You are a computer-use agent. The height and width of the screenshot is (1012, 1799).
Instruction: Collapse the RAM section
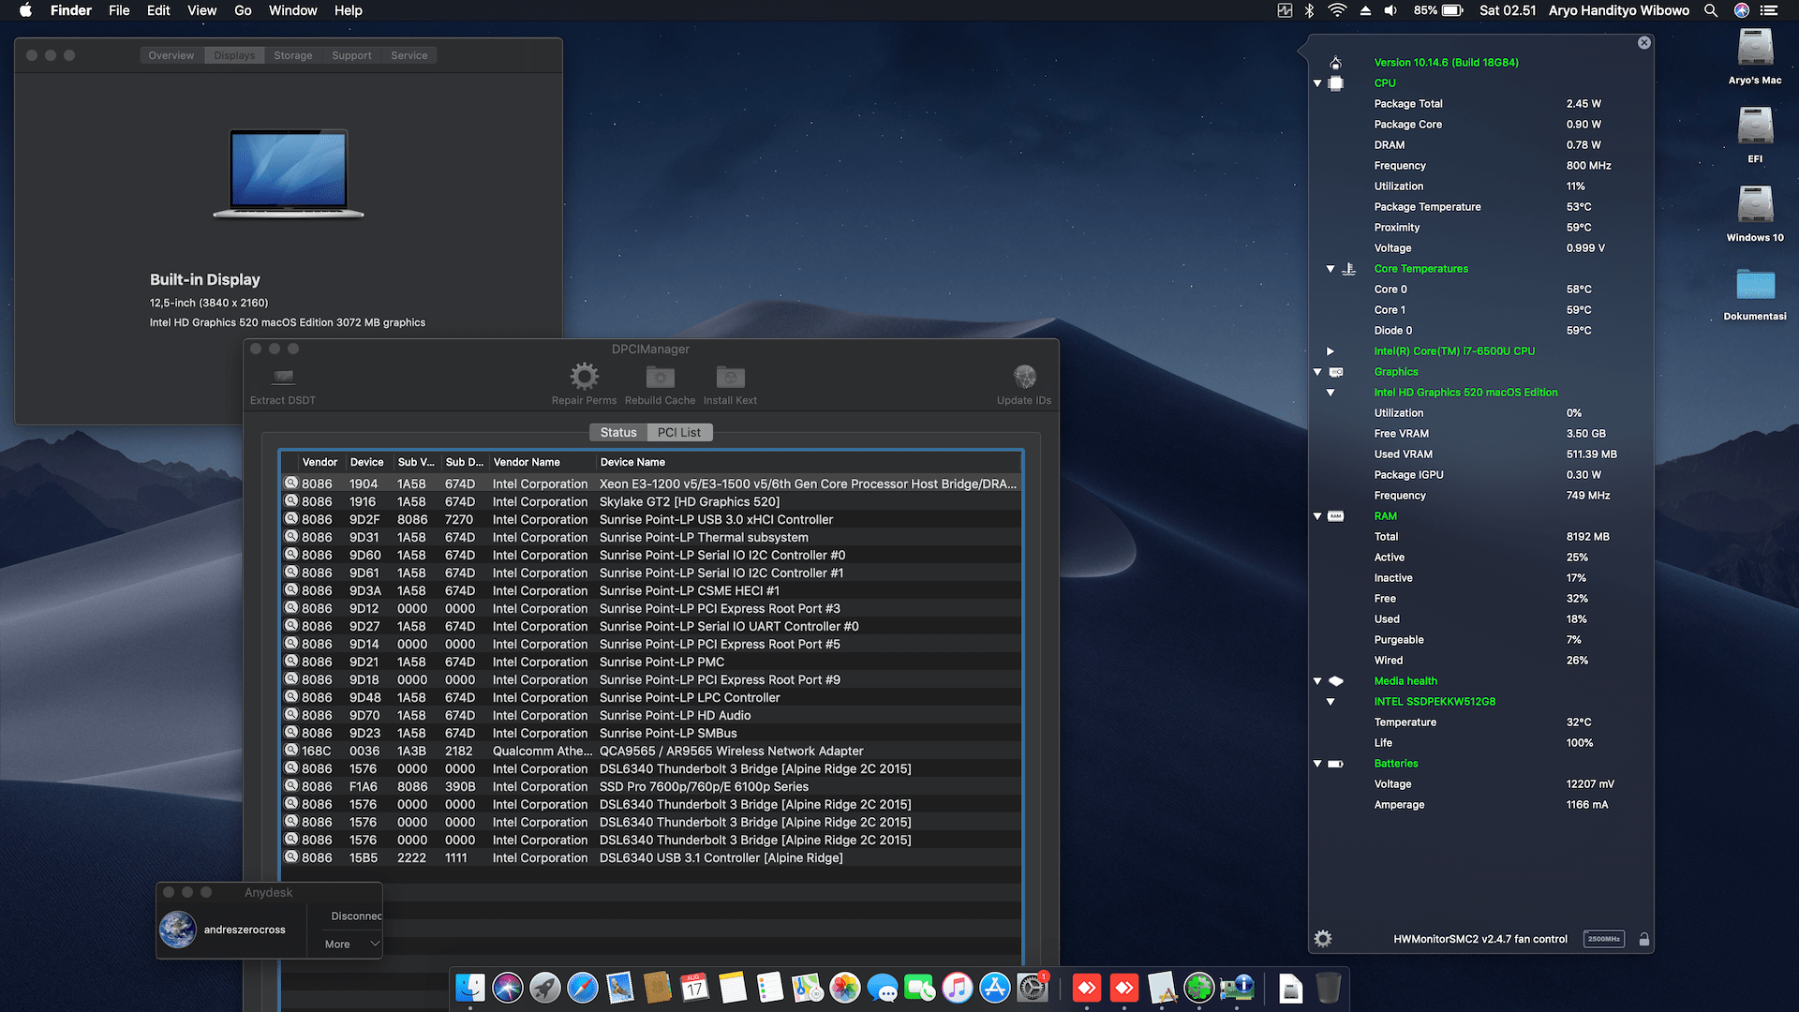1317,516
